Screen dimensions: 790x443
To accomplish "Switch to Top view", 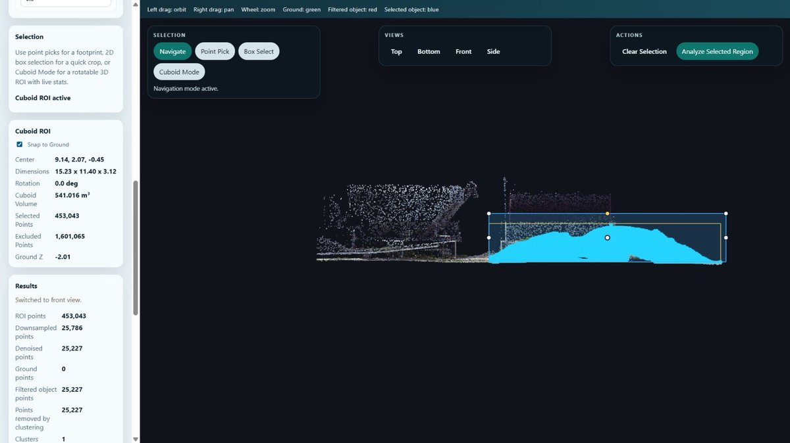I will (x=396, y=51).
